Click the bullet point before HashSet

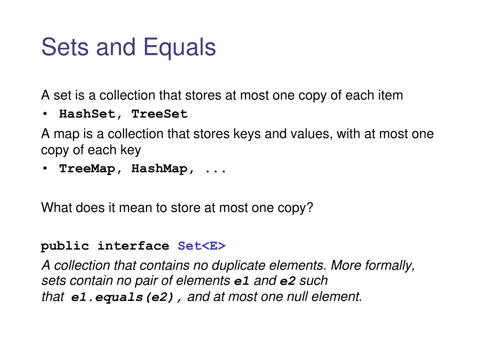tap(45, 114)
